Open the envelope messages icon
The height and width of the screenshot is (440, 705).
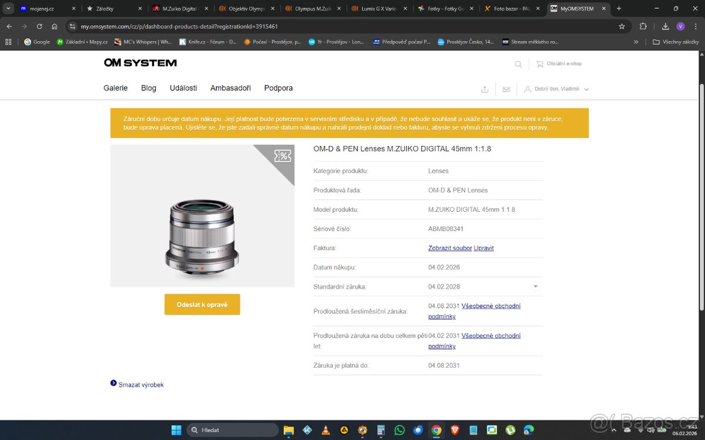[506, 89]
